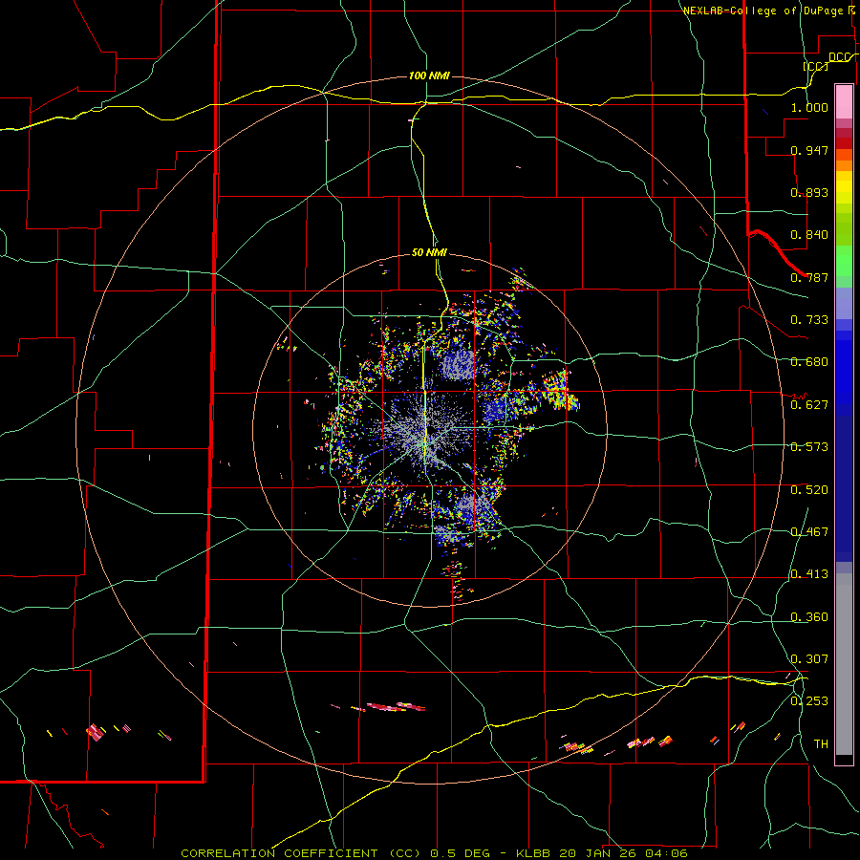Click the DCC label near the scale
Viewport: 860px width, 860px height.
point(840,57)
